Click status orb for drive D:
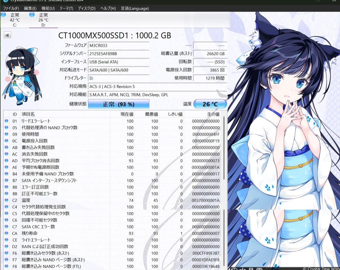 point(32,14)
